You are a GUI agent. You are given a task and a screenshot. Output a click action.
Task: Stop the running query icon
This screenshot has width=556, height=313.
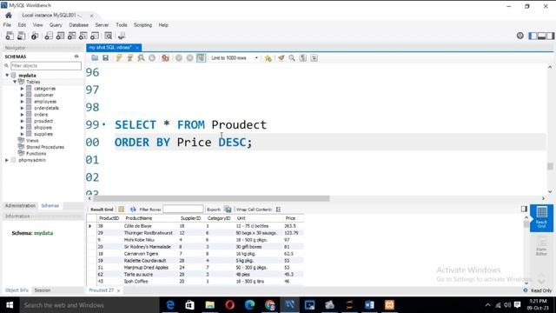[152, 58]
